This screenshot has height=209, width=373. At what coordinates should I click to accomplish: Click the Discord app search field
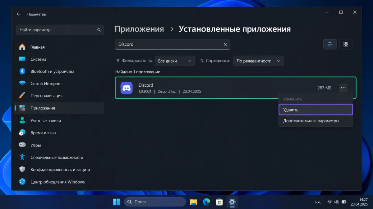[173, 44]
